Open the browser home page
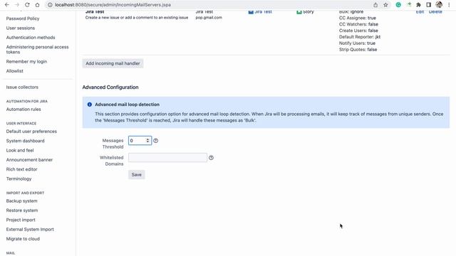The image size is (456, 256). click(x=37, y=5)
